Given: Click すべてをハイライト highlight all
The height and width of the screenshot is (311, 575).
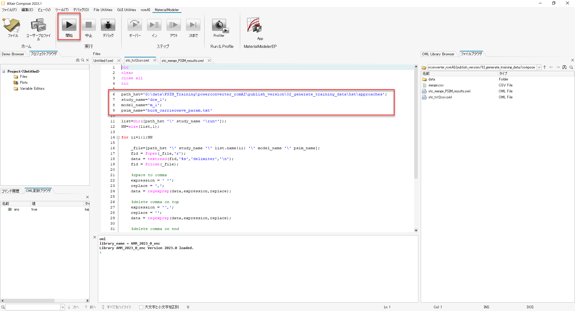Looking at the screenshot, I should pos(116,307).
